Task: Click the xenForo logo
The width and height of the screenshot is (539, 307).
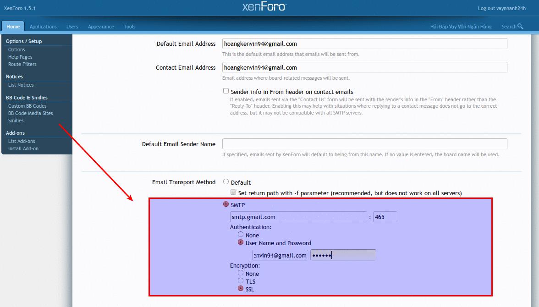Action: [x=264, y=7]
